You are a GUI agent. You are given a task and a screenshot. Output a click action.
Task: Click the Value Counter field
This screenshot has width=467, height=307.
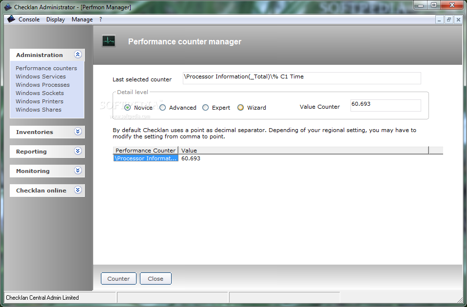pos(386,105)
